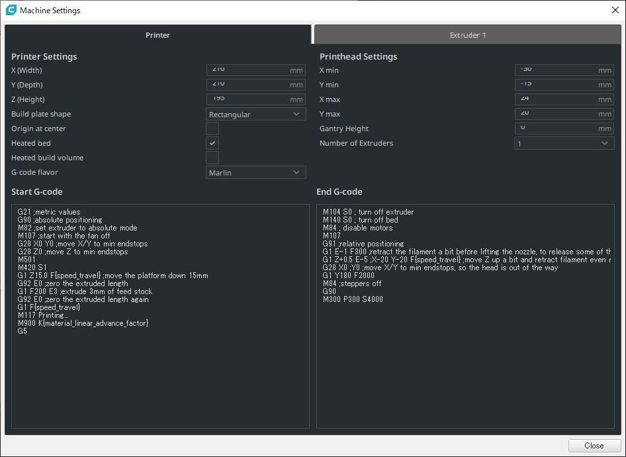This screenshot has width=626, height=457.
Task: Edit the Z (Height) value field
Action: (x=256, y=99)
